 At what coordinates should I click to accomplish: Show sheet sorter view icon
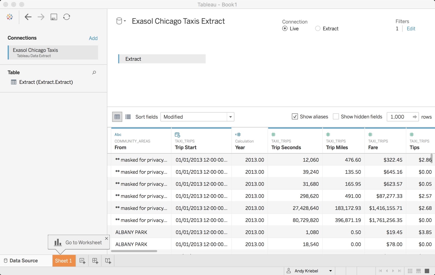[x=410, y=271]
